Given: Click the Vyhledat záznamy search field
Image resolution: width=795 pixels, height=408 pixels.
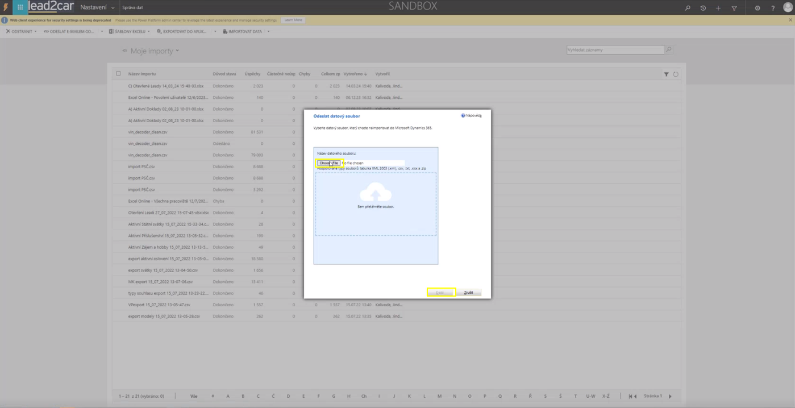Looking at the screenshot, I should pos(615,50).
